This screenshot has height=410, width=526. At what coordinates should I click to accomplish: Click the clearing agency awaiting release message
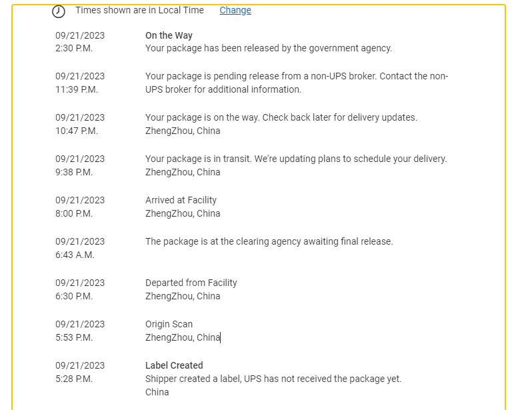269,241
